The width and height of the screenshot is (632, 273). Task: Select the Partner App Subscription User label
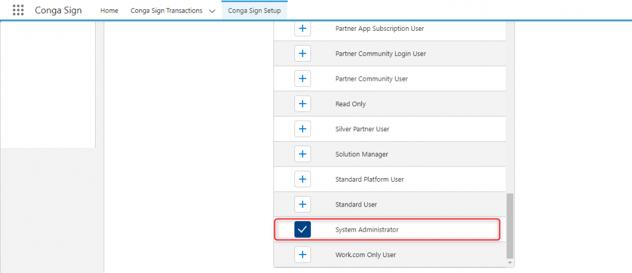tap(380, 28)
